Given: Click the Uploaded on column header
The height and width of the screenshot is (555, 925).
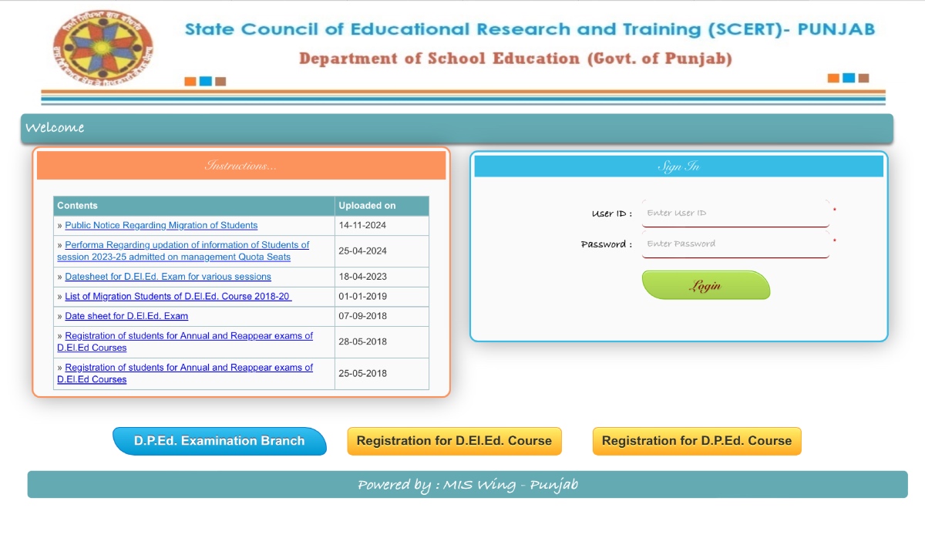Looking at the screenshot, I should 382,206.
